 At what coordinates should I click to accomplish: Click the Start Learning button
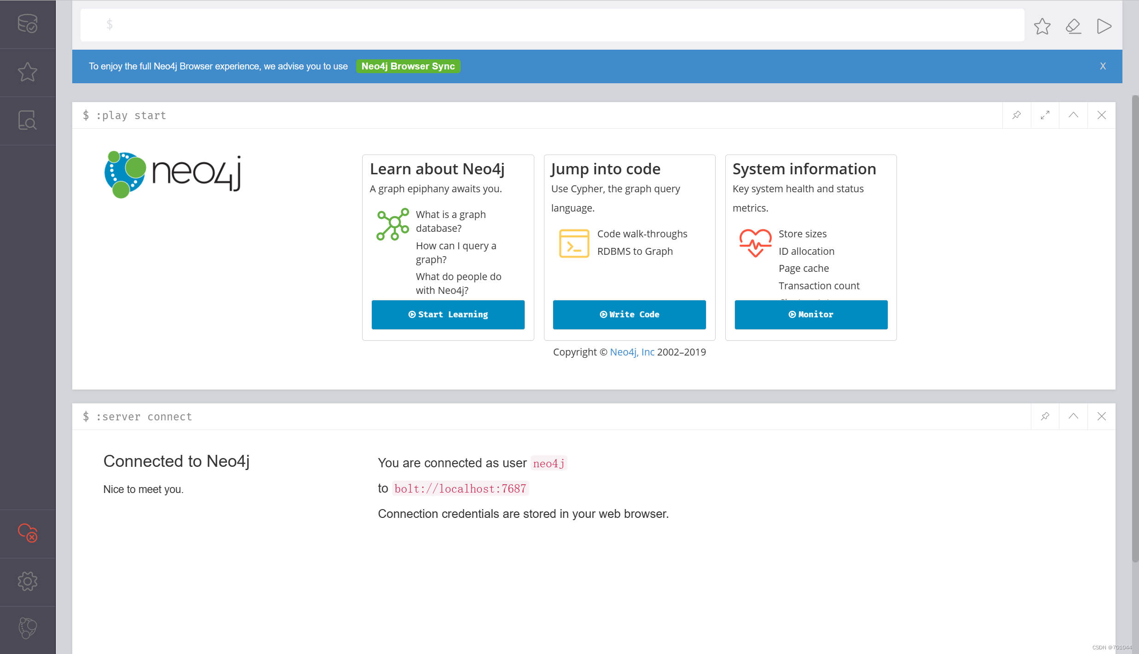coord(448,315)
